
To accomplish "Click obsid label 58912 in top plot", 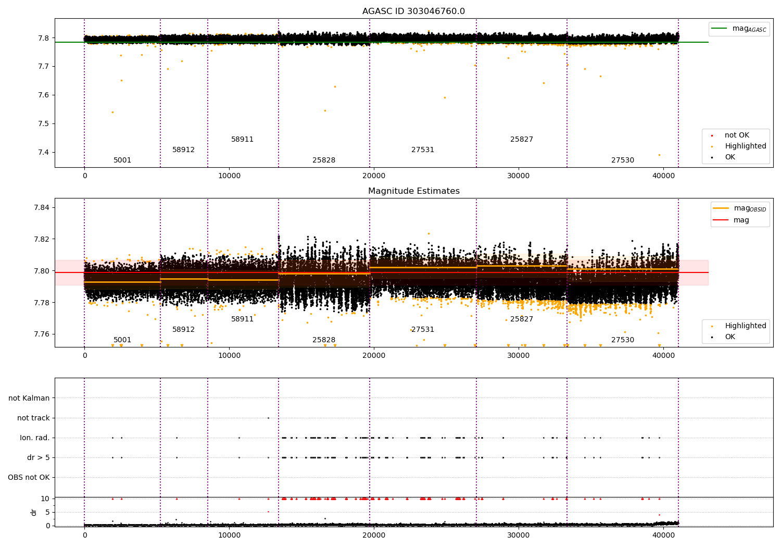I will [x=183, y=150].
